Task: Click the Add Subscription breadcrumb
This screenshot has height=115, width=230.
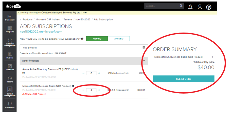Action: [103, 19]
